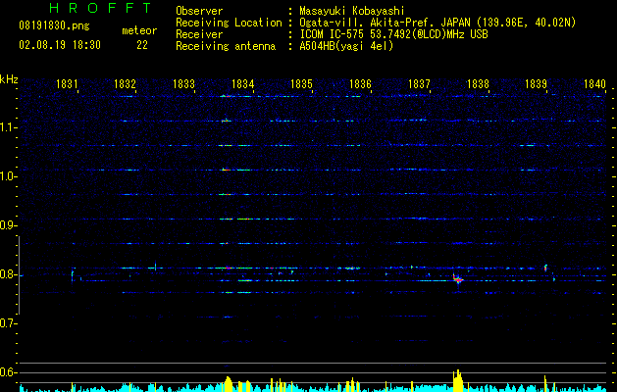Click time axis label 1836
This screenshot has height=392, width=617.
[x=360, y=83]
